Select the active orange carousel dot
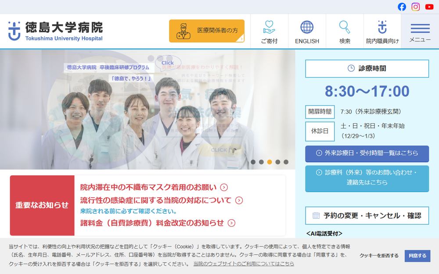The width and height of the screenshot is (439, 274). [x=270, y=162]
